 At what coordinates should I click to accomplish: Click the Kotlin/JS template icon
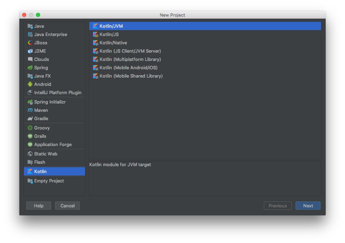click(95, 34)
